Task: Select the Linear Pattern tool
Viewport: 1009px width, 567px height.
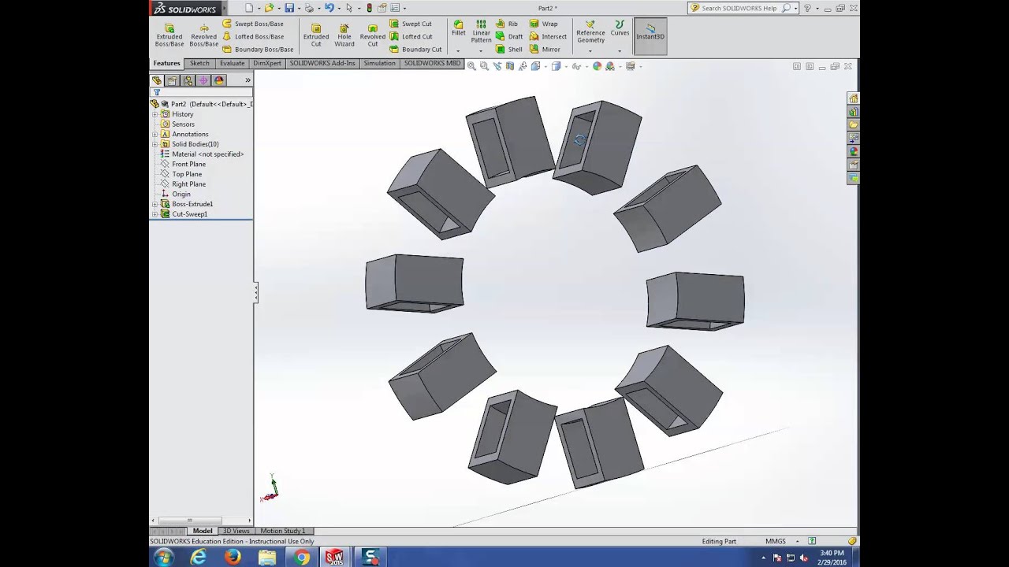Action: pos(481,31)
